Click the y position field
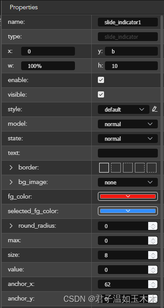The width and height of the screenshot is (164, 308). tap(131, 51)
